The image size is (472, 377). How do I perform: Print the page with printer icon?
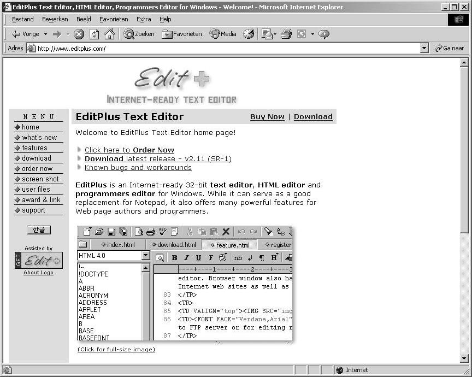click(x=286, y=34)
